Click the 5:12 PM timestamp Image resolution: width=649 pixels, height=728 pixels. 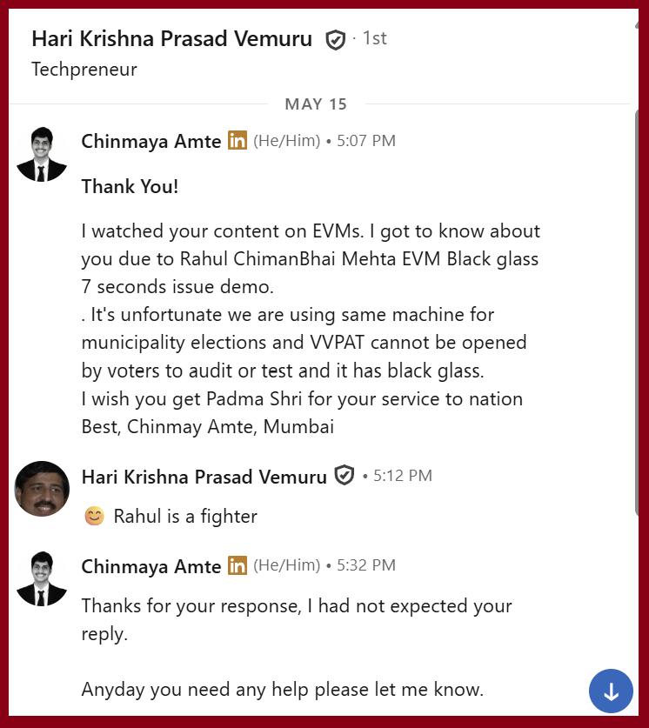click(403, 476)
